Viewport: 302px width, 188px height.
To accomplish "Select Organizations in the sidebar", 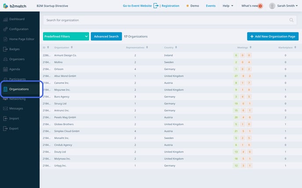I will 19,89.
